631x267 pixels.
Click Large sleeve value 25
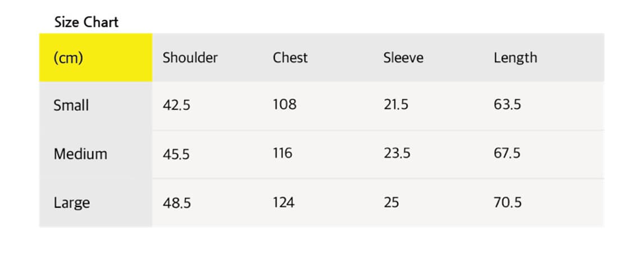[391, 202]
